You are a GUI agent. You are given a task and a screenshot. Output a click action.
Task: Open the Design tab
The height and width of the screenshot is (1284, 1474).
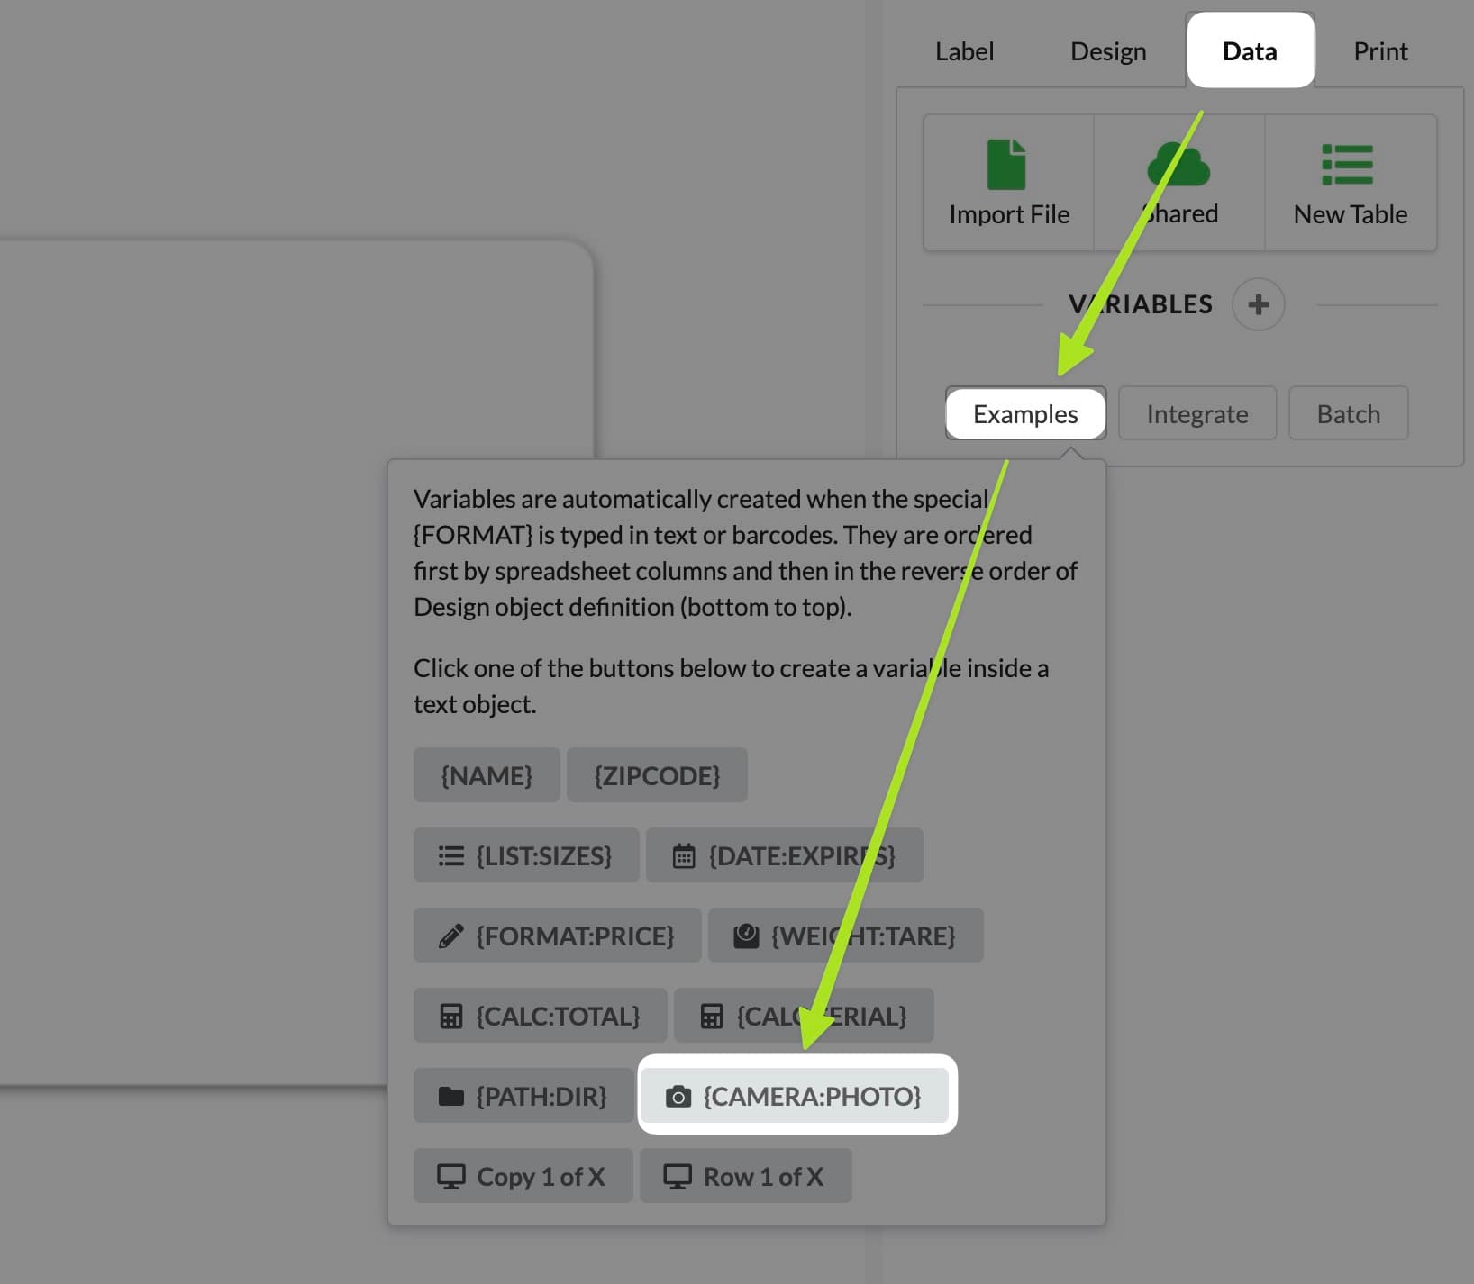coord(1107,51)
